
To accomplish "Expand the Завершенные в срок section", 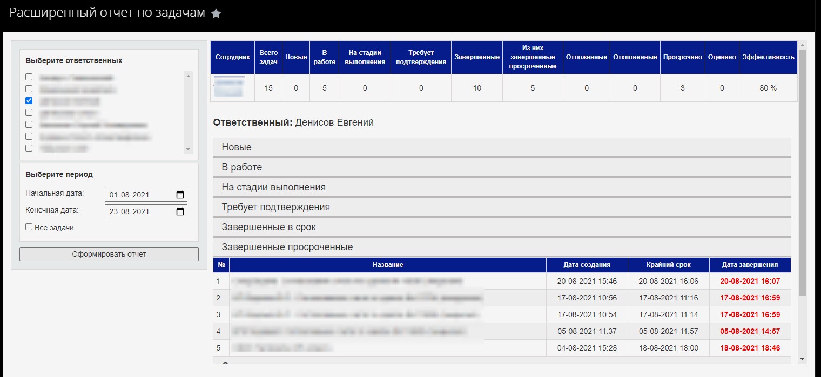I will [501, 227].
